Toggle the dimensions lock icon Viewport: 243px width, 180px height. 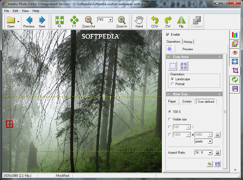217,135
